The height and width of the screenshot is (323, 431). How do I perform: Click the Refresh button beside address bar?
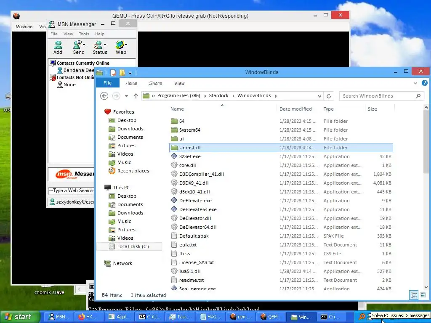[329, 96]
